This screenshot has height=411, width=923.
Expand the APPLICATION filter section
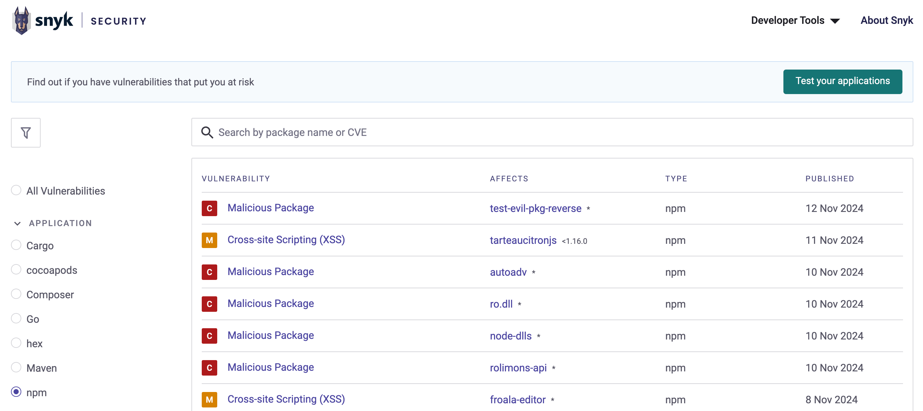(x=17, y=223)
